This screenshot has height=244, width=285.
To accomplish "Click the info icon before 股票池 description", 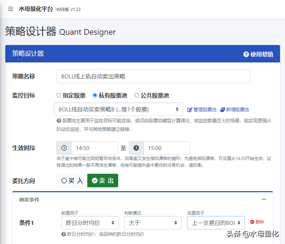I will click(59, 121).
